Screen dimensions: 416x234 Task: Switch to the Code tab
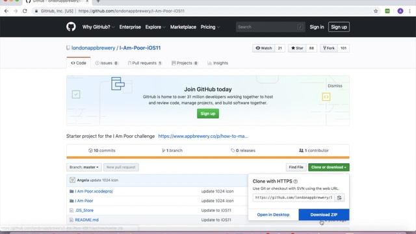[x=79, y=63]
